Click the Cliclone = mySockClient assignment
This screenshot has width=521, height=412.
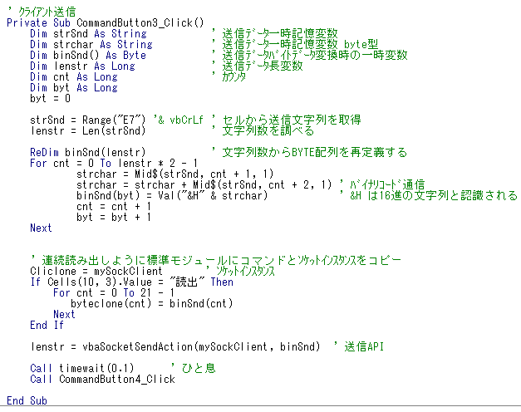pyautogui.click(x=96, y=271)
